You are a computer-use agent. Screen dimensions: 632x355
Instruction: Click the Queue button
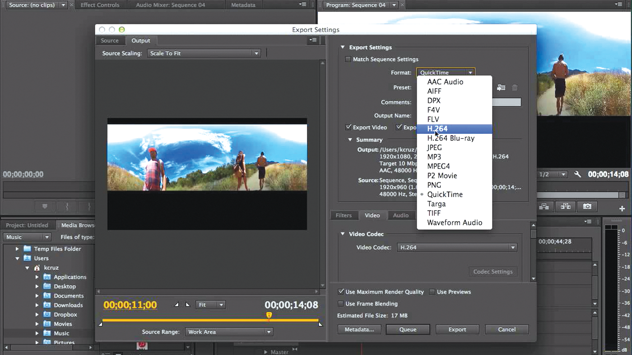(x=408, y=329)
